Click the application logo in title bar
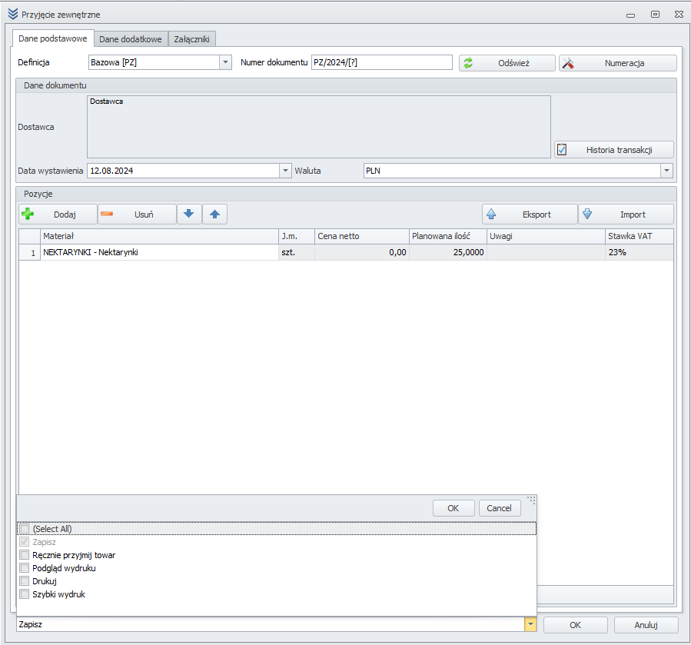 point(13,14)
